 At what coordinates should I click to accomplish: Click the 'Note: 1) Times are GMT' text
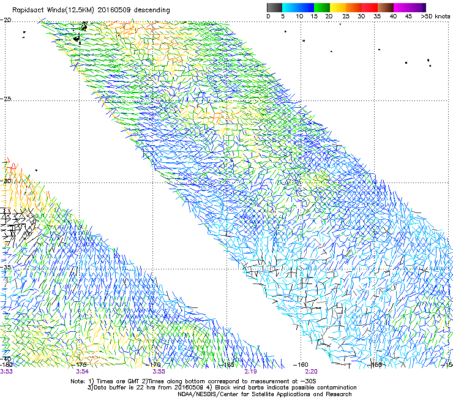[105, 381]
